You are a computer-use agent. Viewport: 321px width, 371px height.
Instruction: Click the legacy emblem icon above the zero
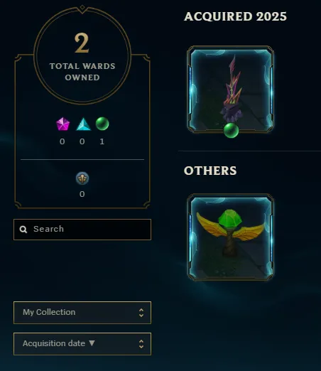tap(82, 178)
